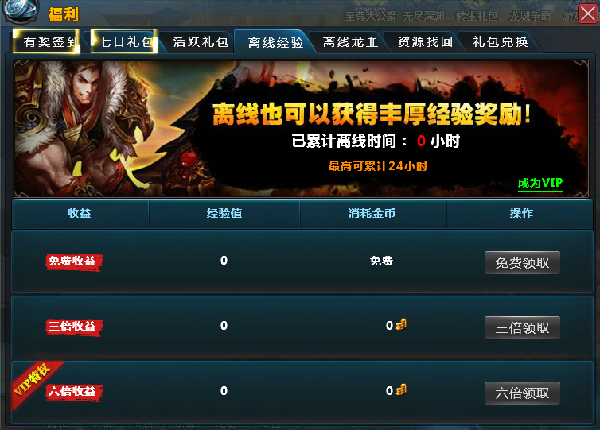Click gold coin icon in 三倍收益 row
600x430 pixels.
(x=401, y=325)
